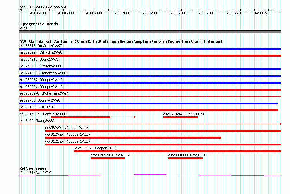
Task: Click ruler position 42007400
Action: (x=234, y=13)
